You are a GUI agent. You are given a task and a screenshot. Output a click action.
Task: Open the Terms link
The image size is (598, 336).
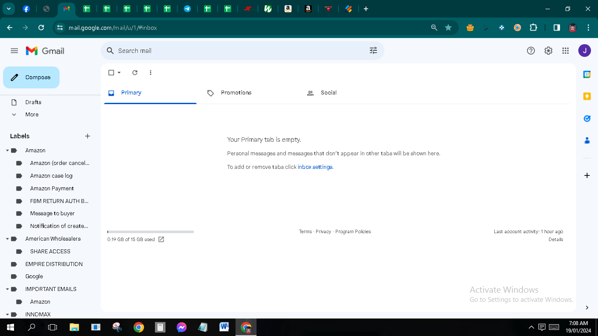pos(306,231)
